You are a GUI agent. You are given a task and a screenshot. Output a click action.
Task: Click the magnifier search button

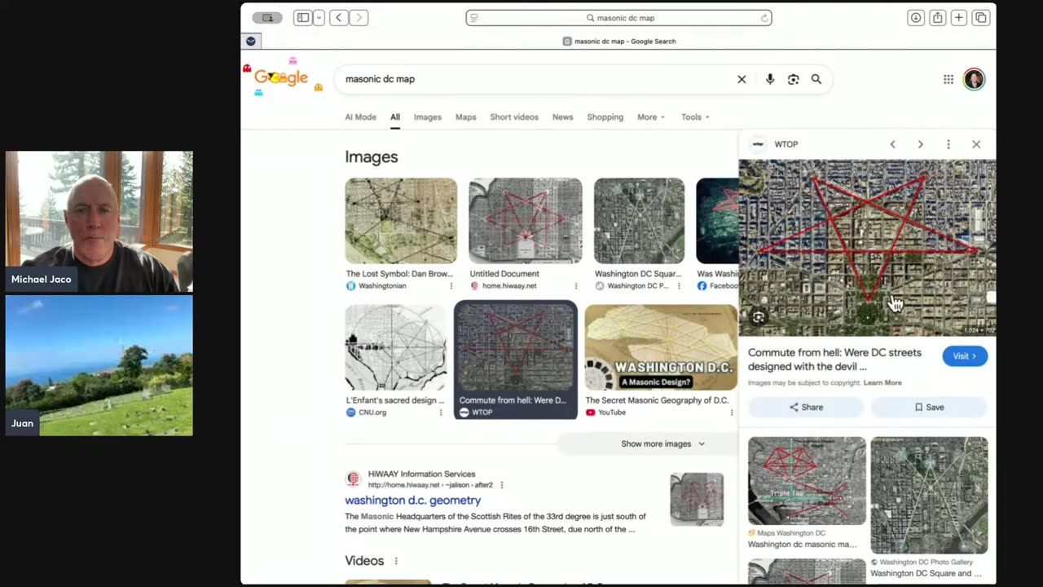(816, 79)
